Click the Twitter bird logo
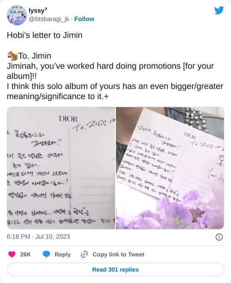Viewport: 231px width, 283px height. (x=219, y=10)
